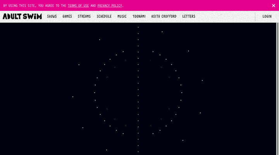Click the Keith Crofford nav item
Viewport: 279px width, 155px height.
click(164, 16)
